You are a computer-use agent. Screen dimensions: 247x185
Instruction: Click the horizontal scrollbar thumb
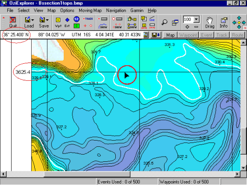(x=87, y=174)
